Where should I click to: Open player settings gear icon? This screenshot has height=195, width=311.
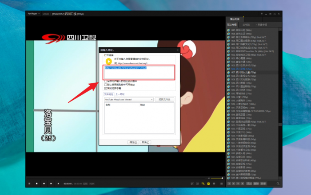(214, 183)
